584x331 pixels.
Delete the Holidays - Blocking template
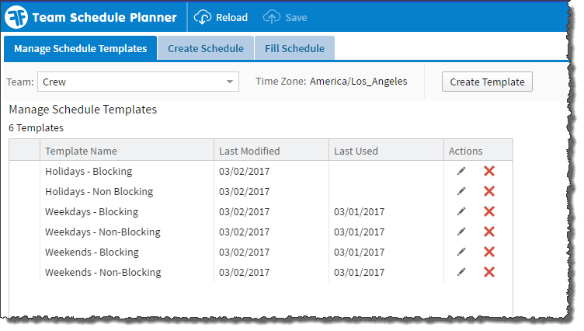(x=489, y=171)
